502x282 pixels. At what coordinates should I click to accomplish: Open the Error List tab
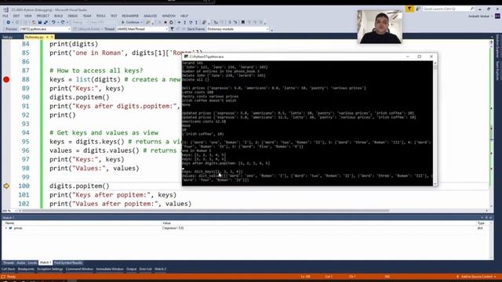(x=145, y=269)
